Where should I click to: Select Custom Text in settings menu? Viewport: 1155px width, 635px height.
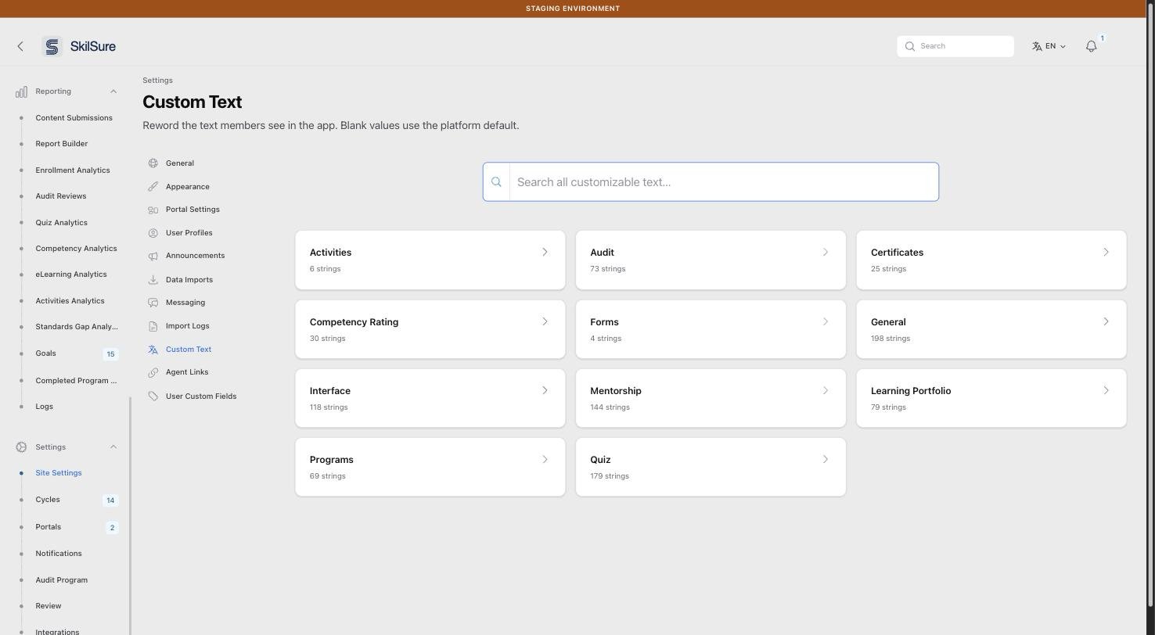point(189,350)
